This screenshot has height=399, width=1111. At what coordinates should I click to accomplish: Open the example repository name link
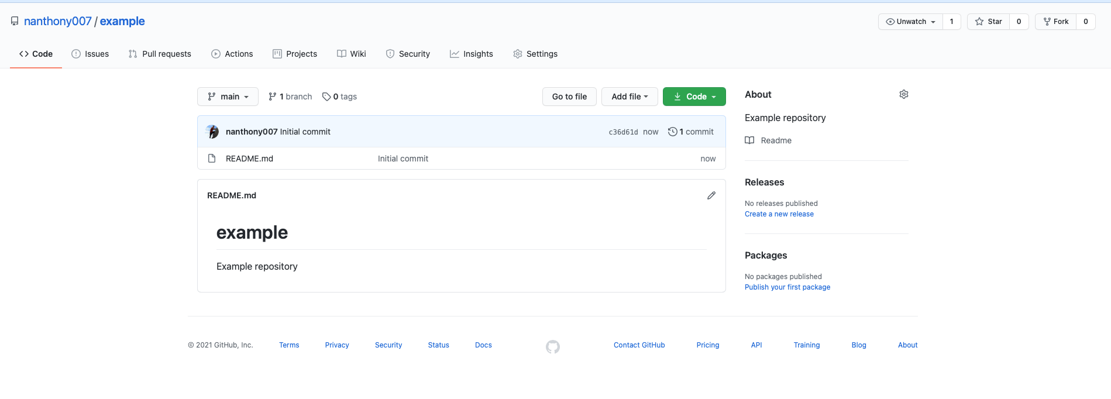pyautogui.click(x=122, y=21)
